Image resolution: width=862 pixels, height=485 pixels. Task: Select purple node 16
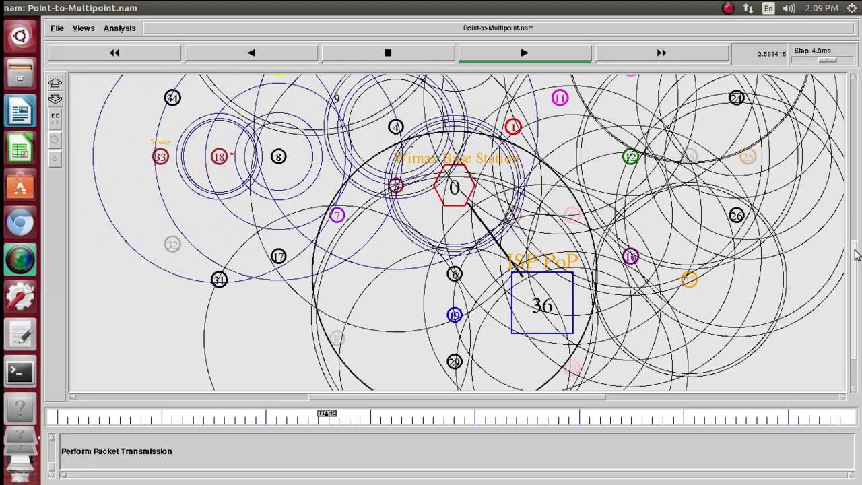630,257
